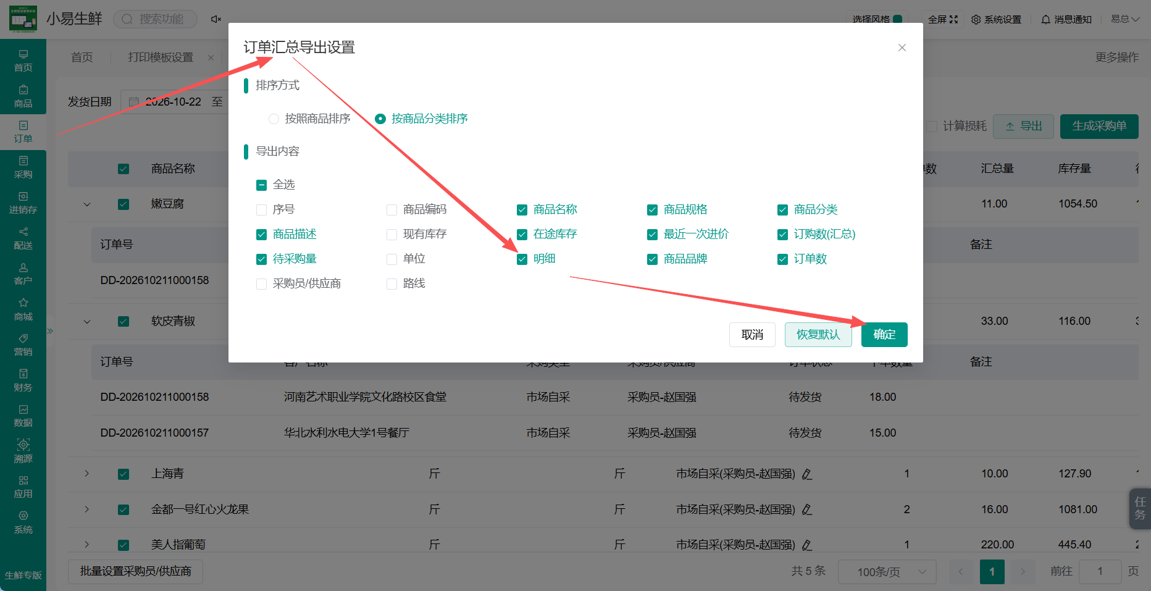Open the 应用 sidebar module
1151x591 pixels.
[x=23, y=487]
